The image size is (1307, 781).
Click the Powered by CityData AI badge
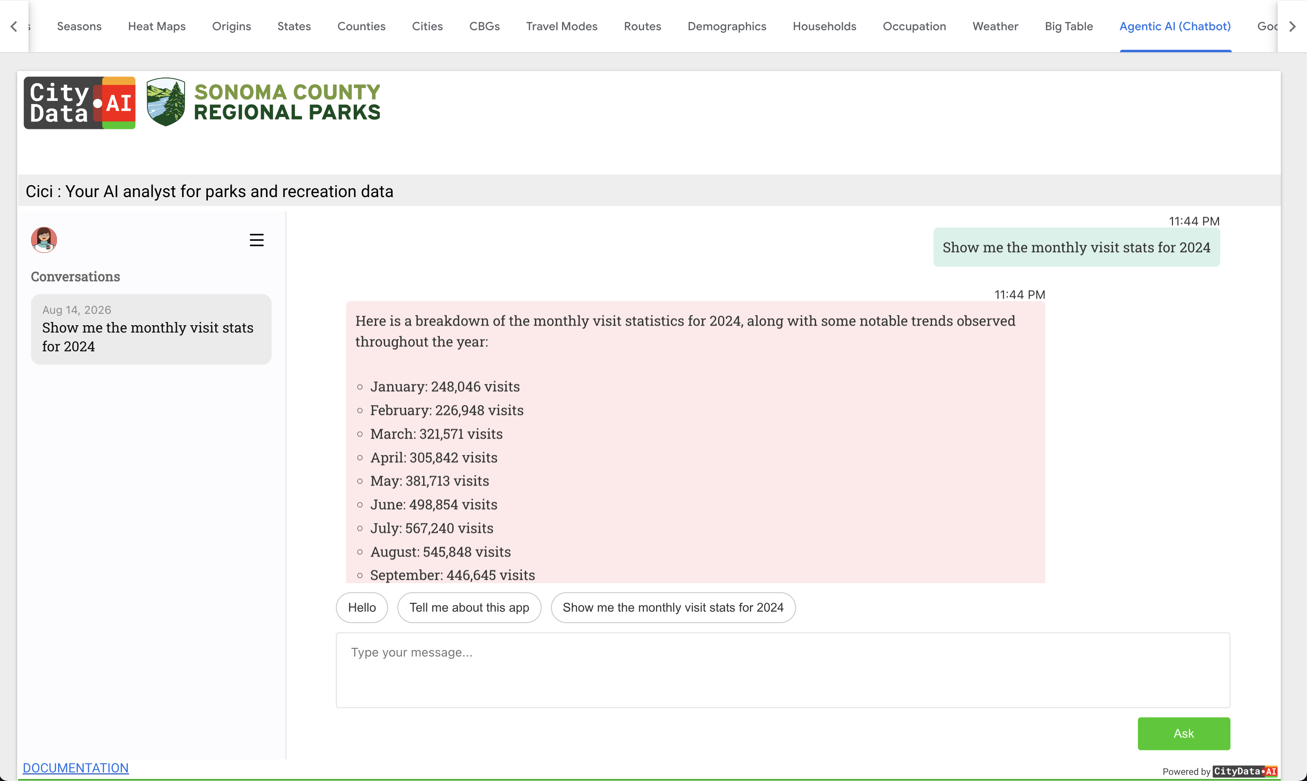[x=1220, y=772]
